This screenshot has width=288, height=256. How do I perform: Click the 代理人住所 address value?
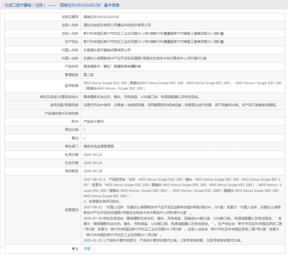[x=145, y=58]
